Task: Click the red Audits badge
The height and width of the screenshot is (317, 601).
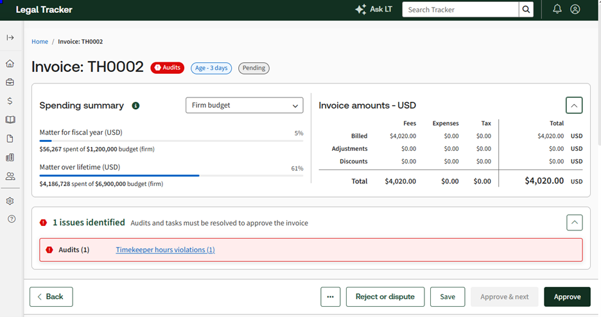Action: tap(167, 68)
